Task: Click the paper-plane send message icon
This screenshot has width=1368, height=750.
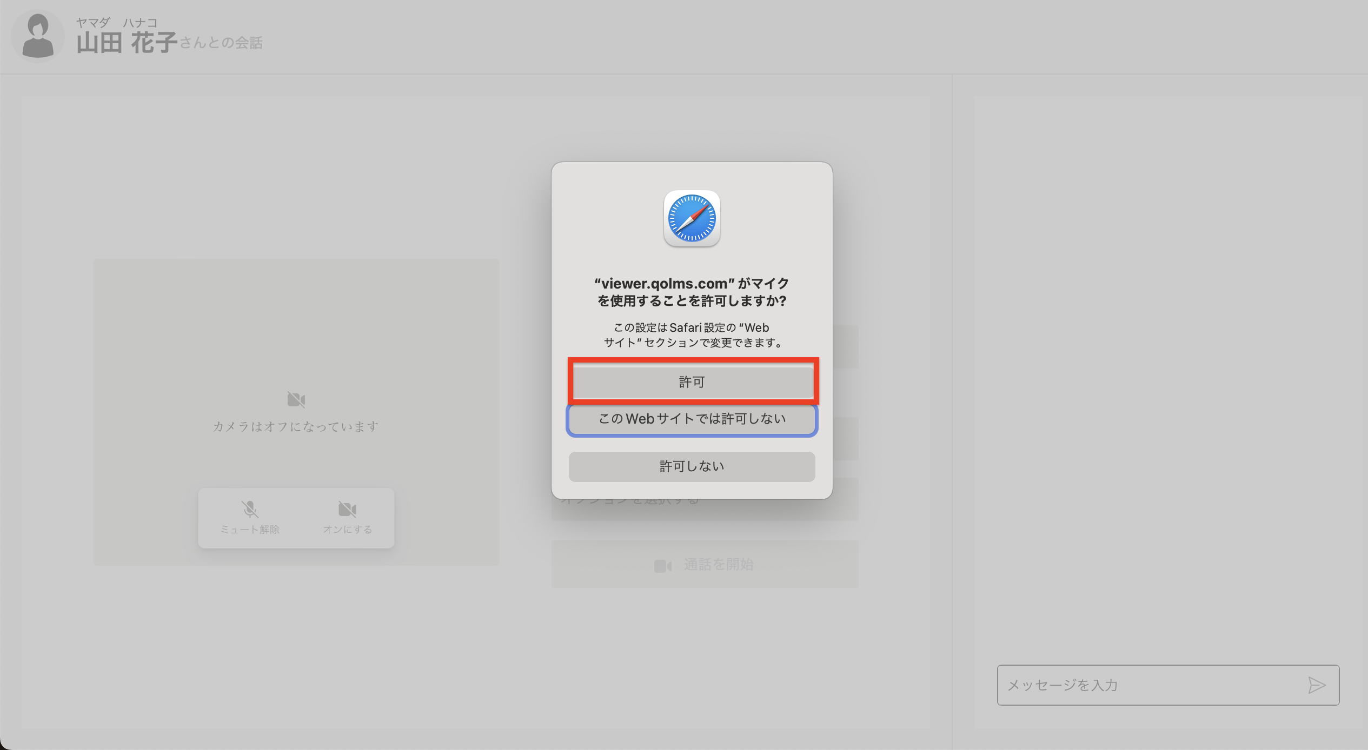Action: tap(1316, 685)
